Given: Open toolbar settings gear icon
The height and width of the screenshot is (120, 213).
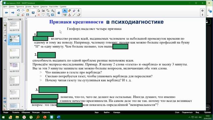Looking at the screenshot, I should (x=202, y=10).
